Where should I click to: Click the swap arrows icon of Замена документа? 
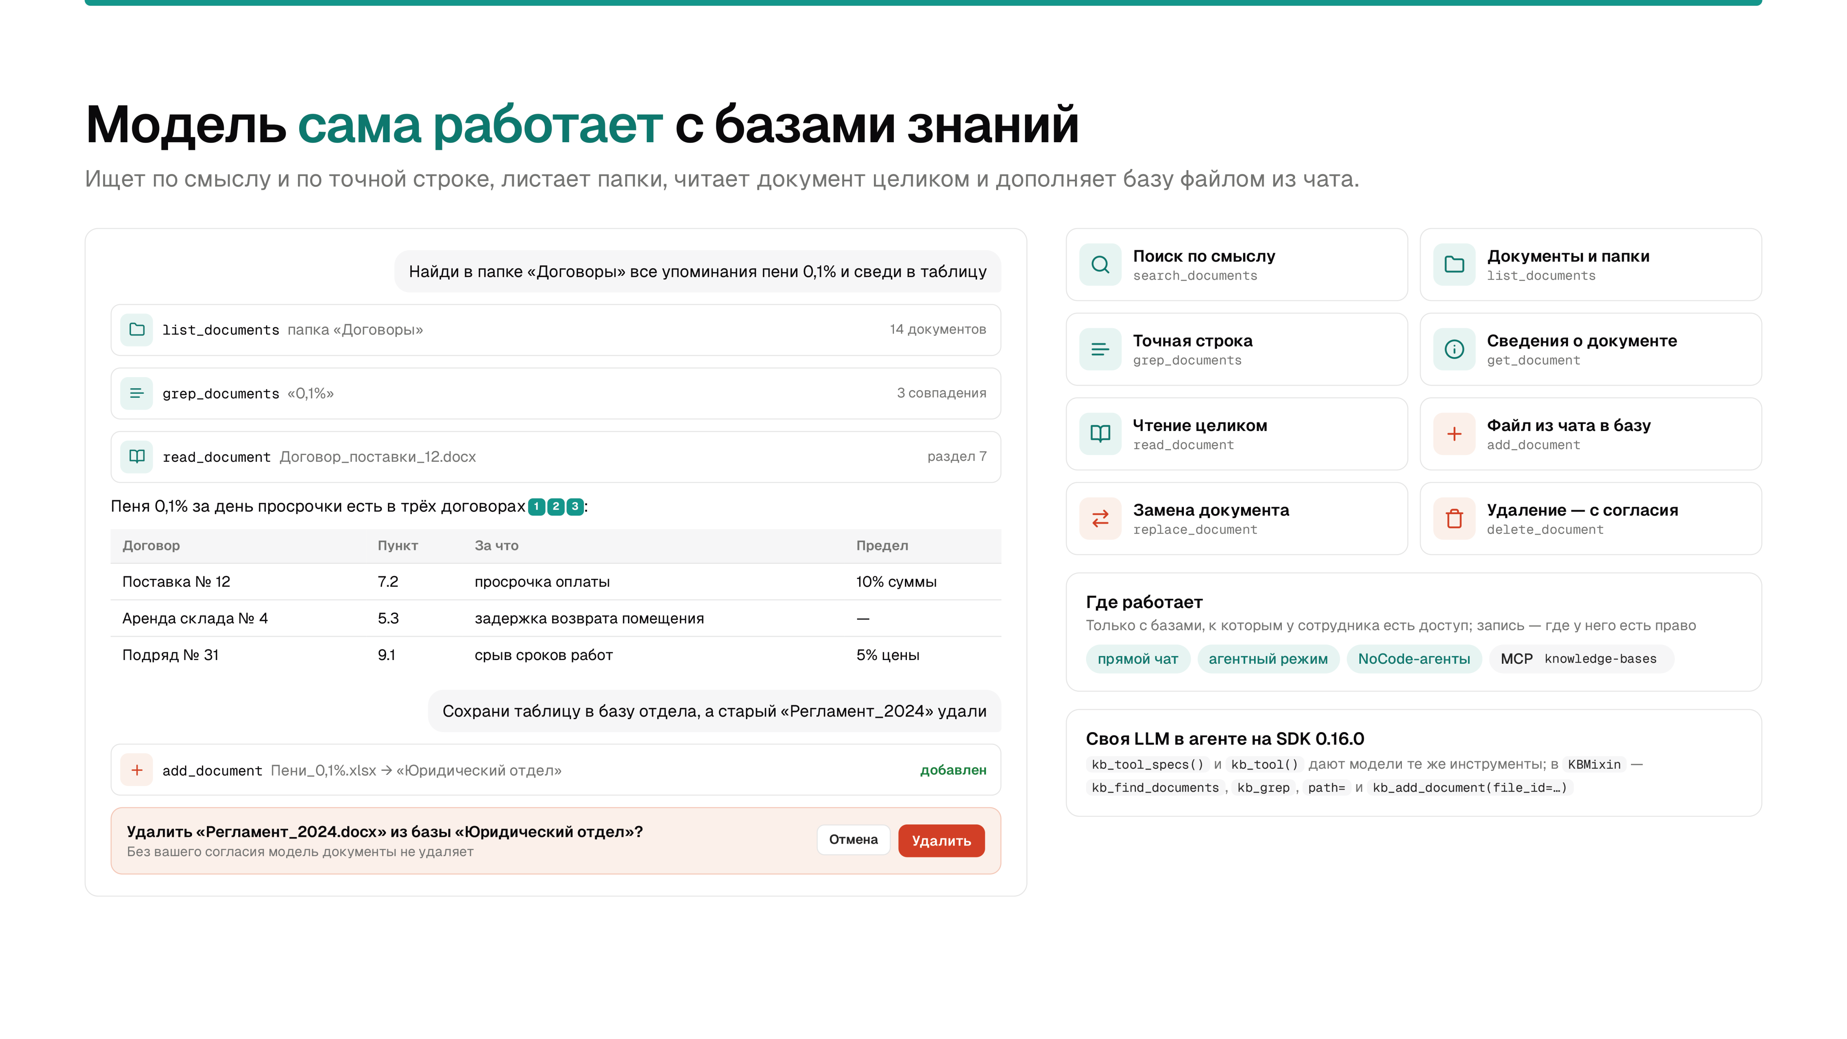click(1100, 519)
